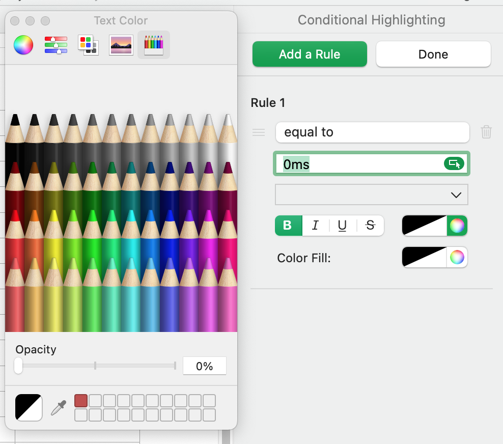Click the Done button

[x=433, y=54]
